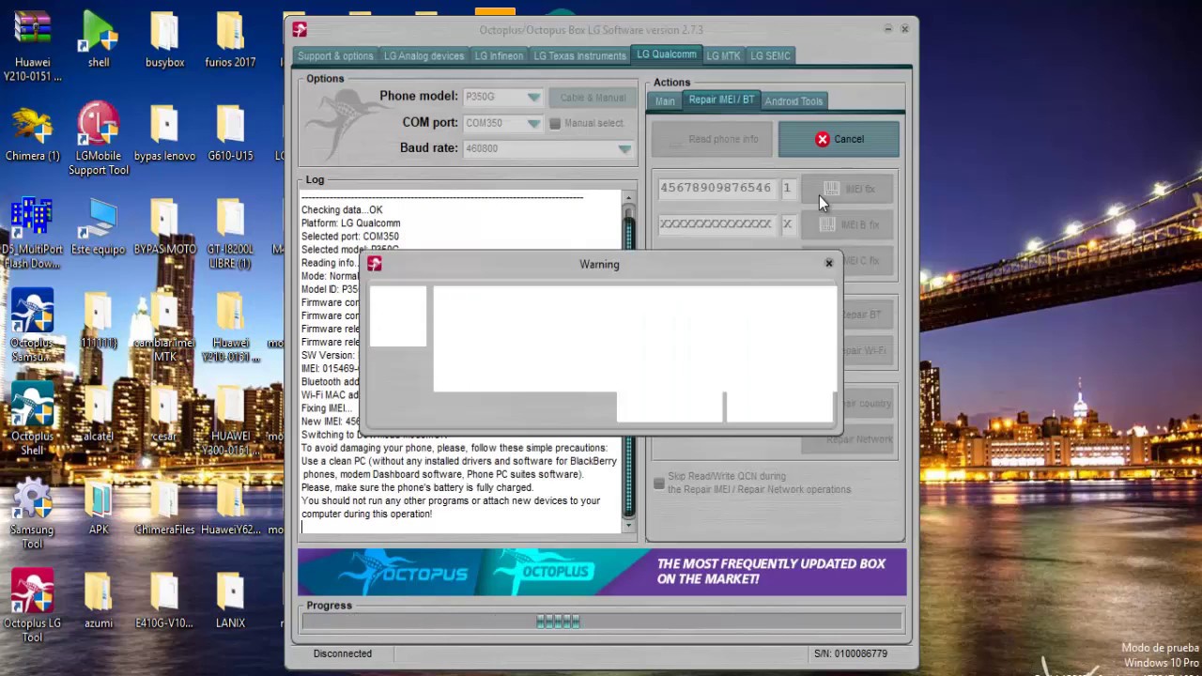
Task: Click the Disconnected status text
Action: [x=343, y=653]
